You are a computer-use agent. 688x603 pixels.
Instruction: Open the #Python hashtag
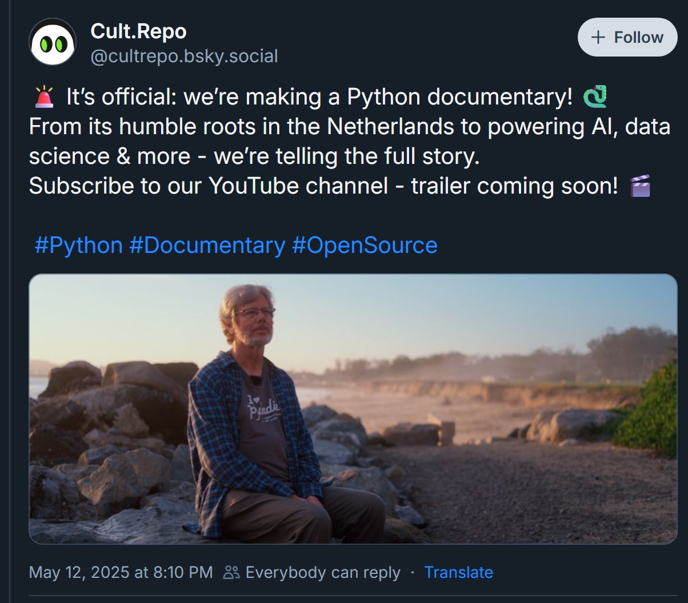(x=78, y=245)
